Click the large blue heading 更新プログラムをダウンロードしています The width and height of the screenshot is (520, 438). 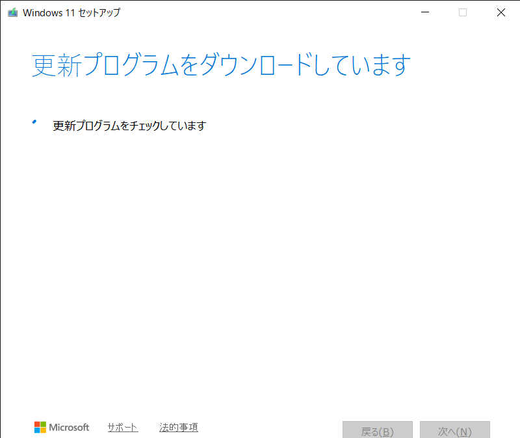pos(221,66)
